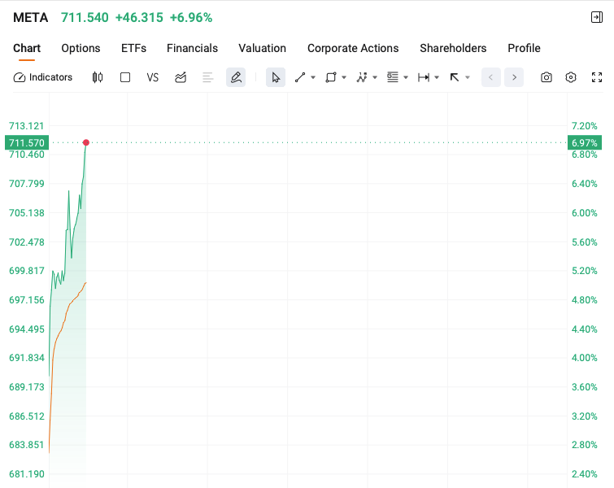Expand the line tool dropdown arrow

(x=313, y=77)
